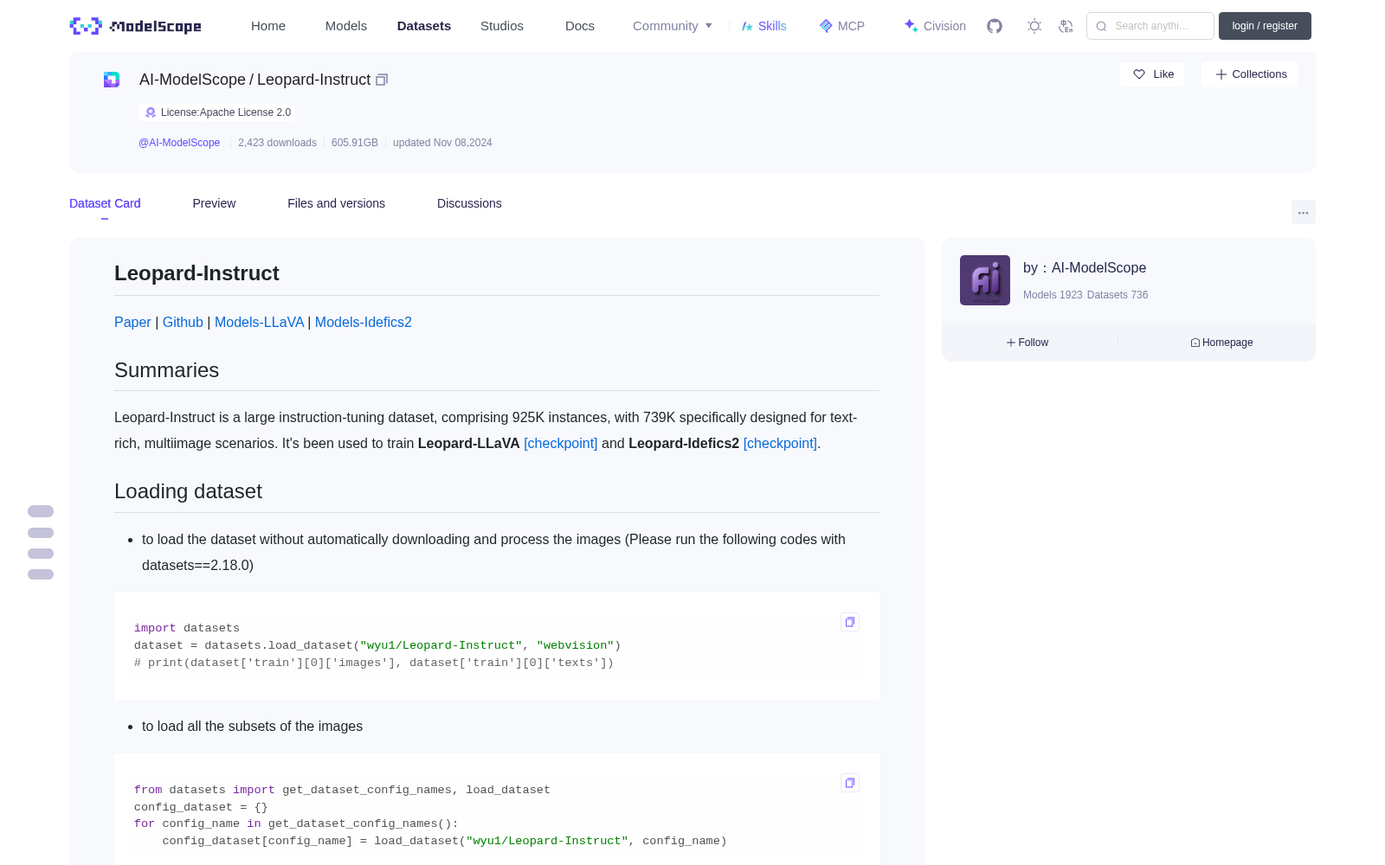
Task: Add dataset to Collections
Action: click(x=1250, y=74)
